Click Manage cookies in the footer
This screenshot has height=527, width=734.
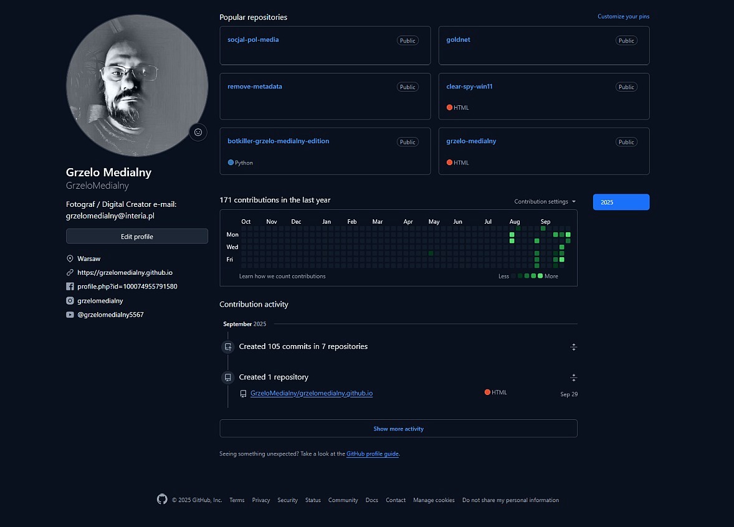(x=434, y=500)
